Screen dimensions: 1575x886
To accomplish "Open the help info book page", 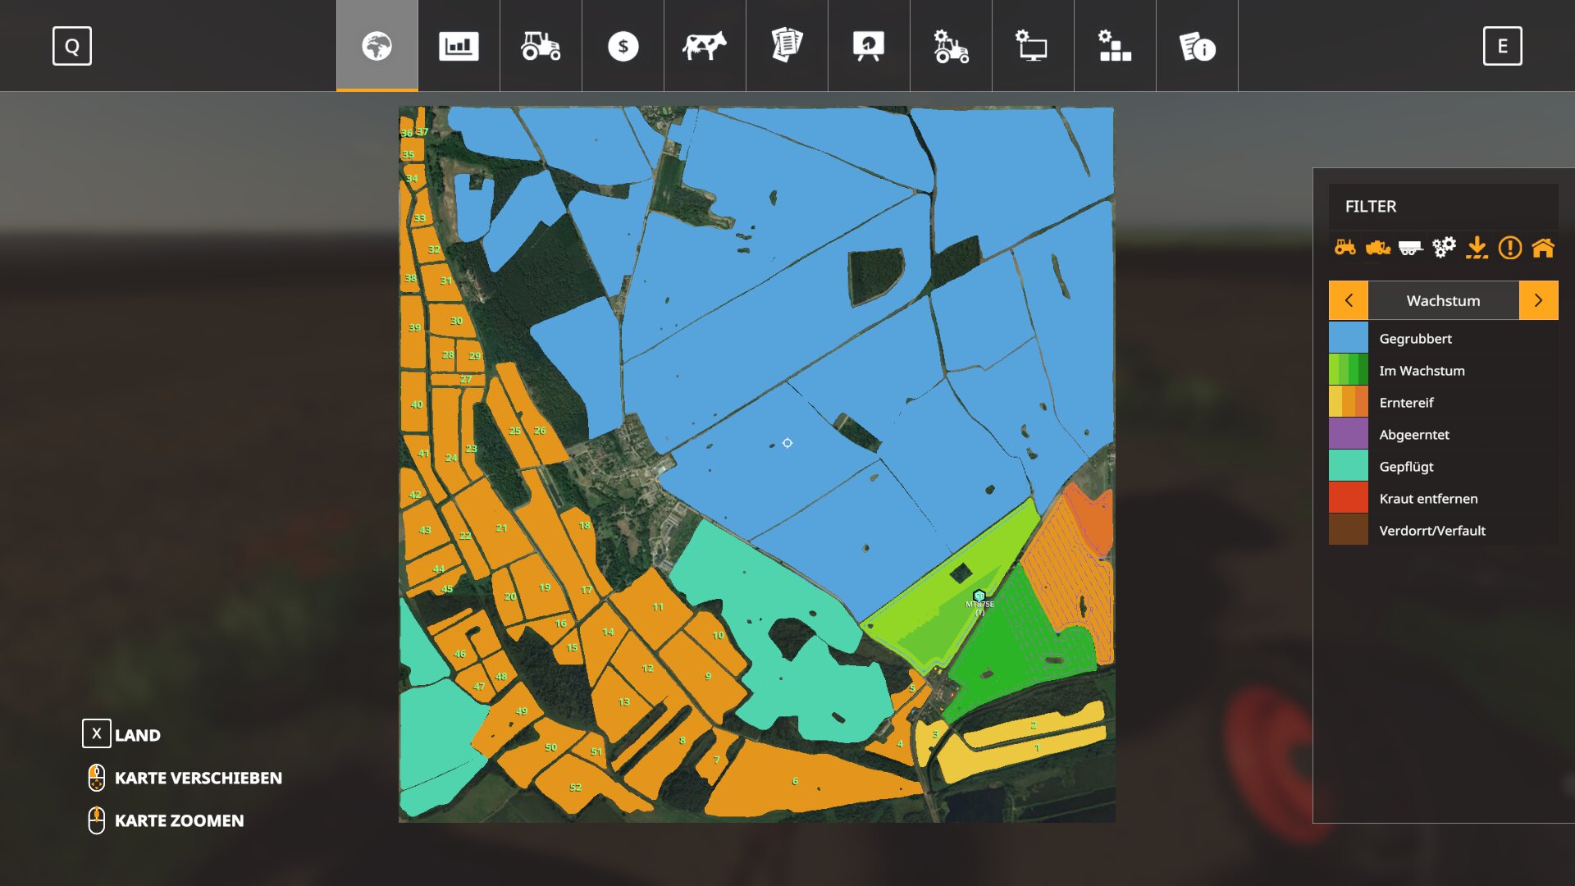I will click(x=1197, y=46).
